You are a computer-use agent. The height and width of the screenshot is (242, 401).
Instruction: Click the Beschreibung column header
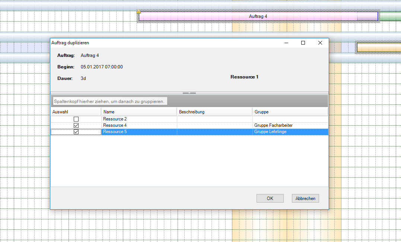tap(214, 112)
